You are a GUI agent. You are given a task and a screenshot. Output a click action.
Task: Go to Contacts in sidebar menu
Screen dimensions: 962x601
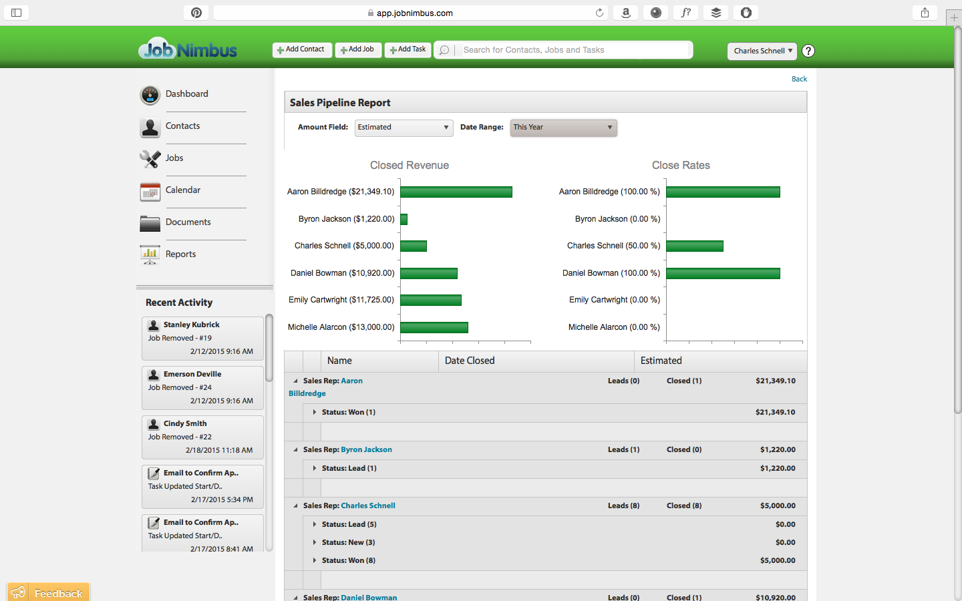(x=183, y=126)
